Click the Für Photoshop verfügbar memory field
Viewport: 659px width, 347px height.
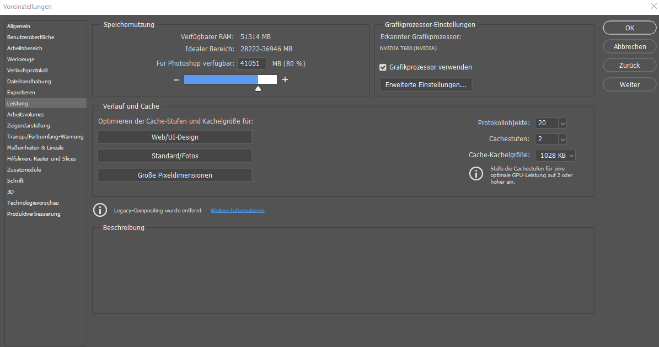tap(252, 63)
